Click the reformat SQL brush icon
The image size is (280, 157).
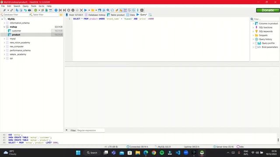tap(117, 10)
